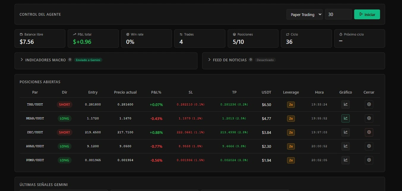Screen dimensions: 402x191
Task: Click the Desactivado badge
Action: pyautogui.click(x=265, y=60)
